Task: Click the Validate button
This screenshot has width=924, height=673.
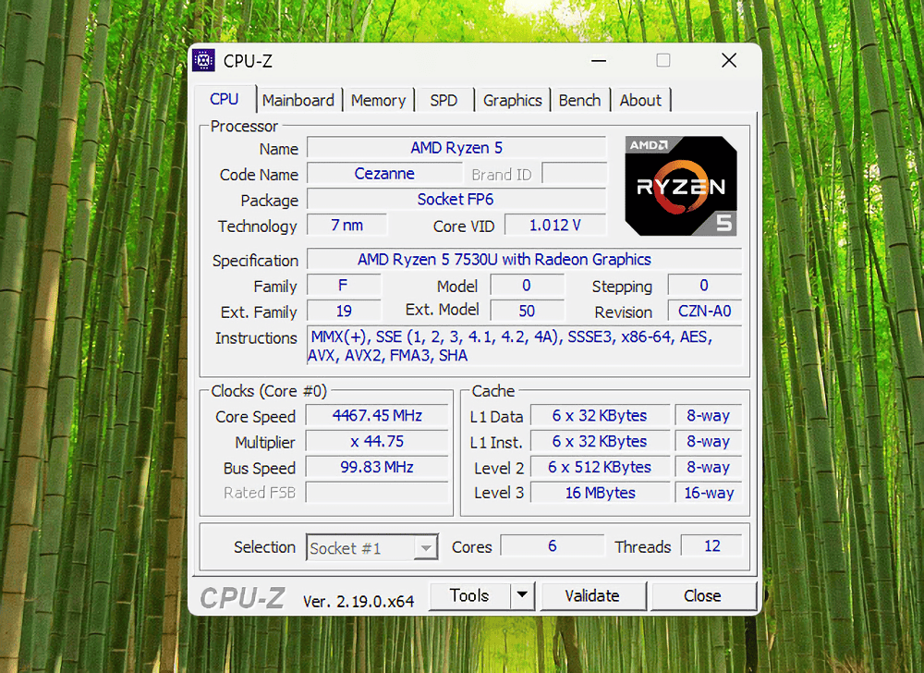Action: click(592, 595)
